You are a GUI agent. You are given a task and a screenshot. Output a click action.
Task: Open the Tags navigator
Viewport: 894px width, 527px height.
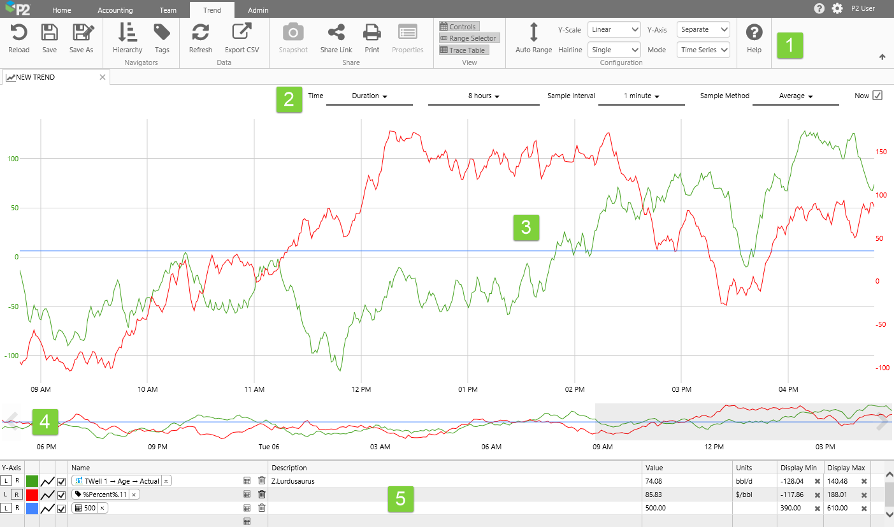pyautogui.click(x=162, y=32)
